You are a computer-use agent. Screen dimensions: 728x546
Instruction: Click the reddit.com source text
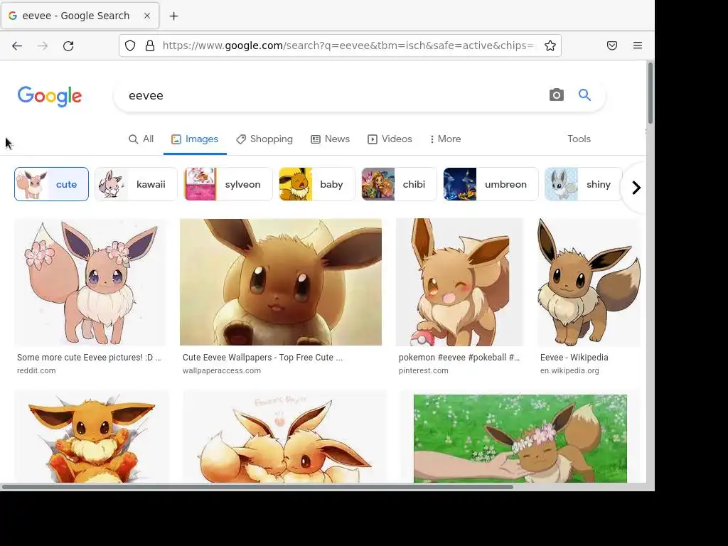(x=36, y=370)
